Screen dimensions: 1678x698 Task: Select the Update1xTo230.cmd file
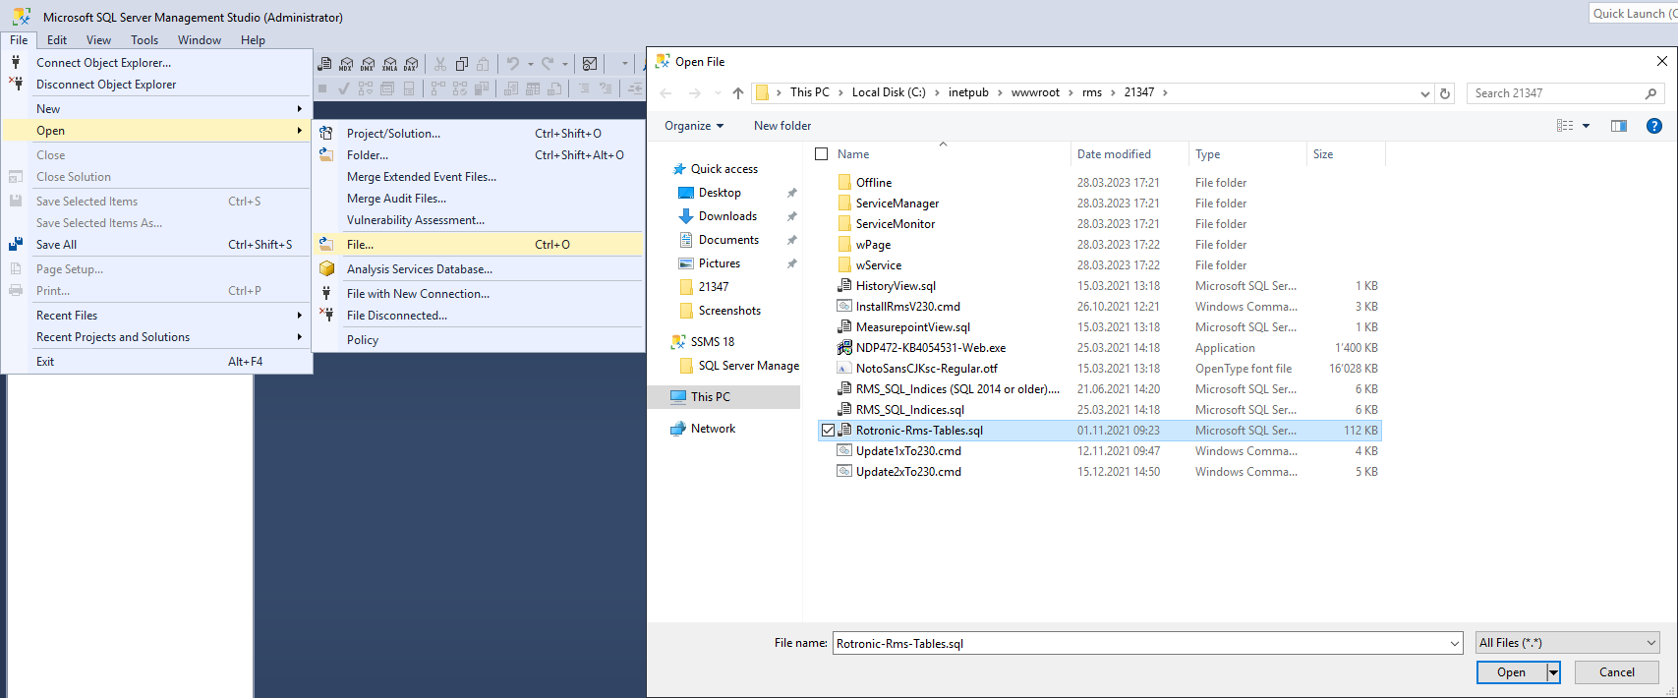[908, 451]
